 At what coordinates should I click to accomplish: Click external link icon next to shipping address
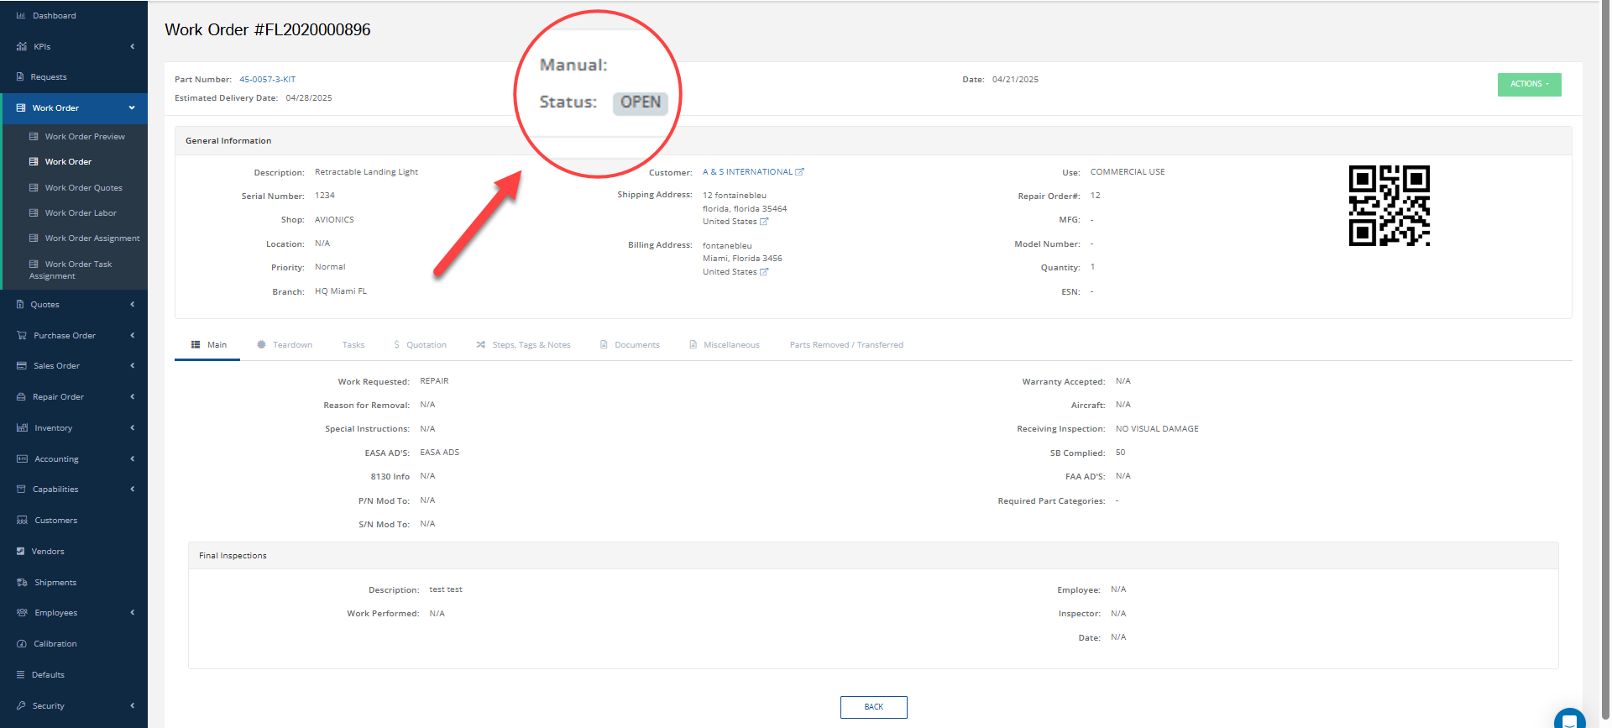point(764,222)
